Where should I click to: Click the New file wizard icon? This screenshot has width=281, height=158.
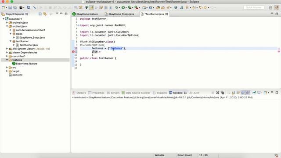(4, 7)
